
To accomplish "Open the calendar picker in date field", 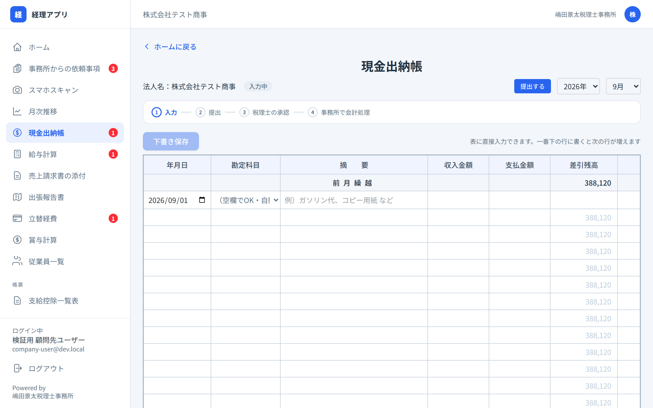I will (x=202, y=200).
